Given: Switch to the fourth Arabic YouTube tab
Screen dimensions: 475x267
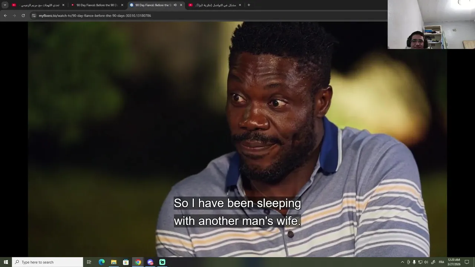Looking at the screenshot, I should [215, 5].
